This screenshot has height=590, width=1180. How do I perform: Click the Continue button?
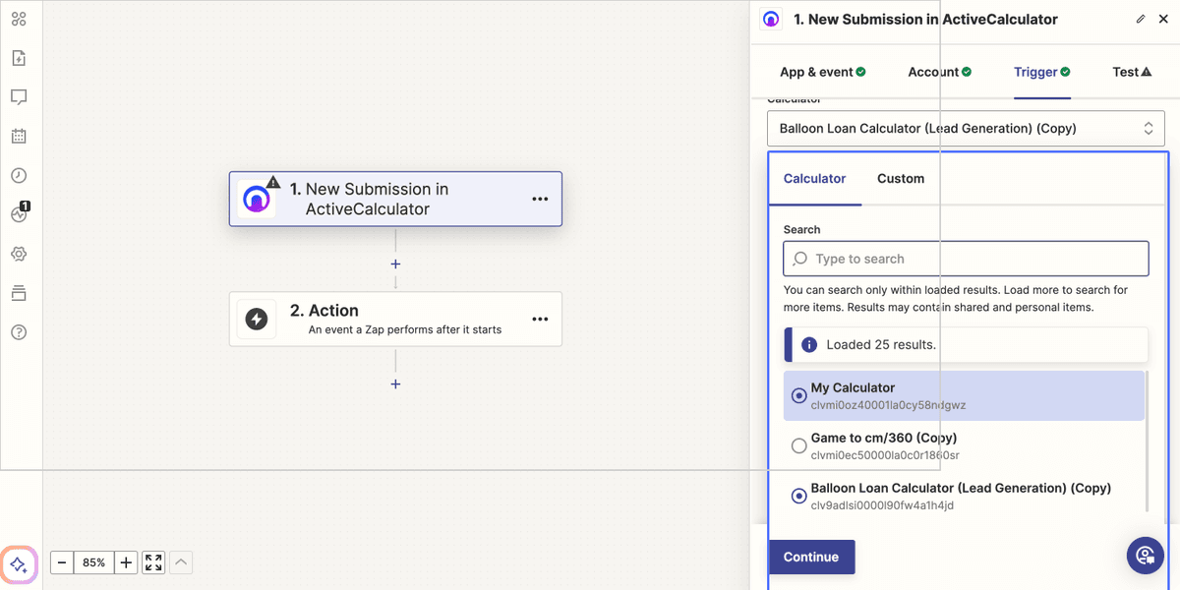tap(811, 557)
